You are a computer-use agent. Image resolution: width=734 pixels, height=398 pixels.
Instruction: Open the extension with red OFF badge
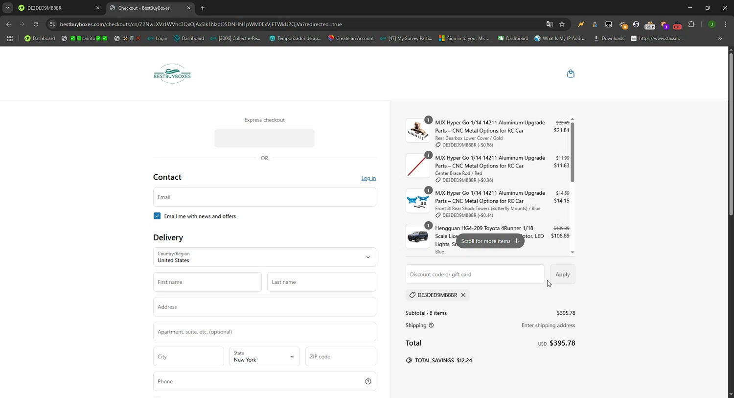[677, 24]
